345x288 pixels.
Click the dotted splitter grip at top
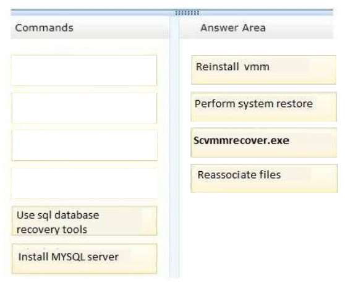(x=187, y=13)
